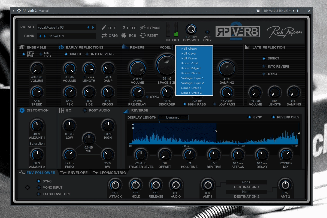Click the RP-VERB 2 logo

click(238, 31)
